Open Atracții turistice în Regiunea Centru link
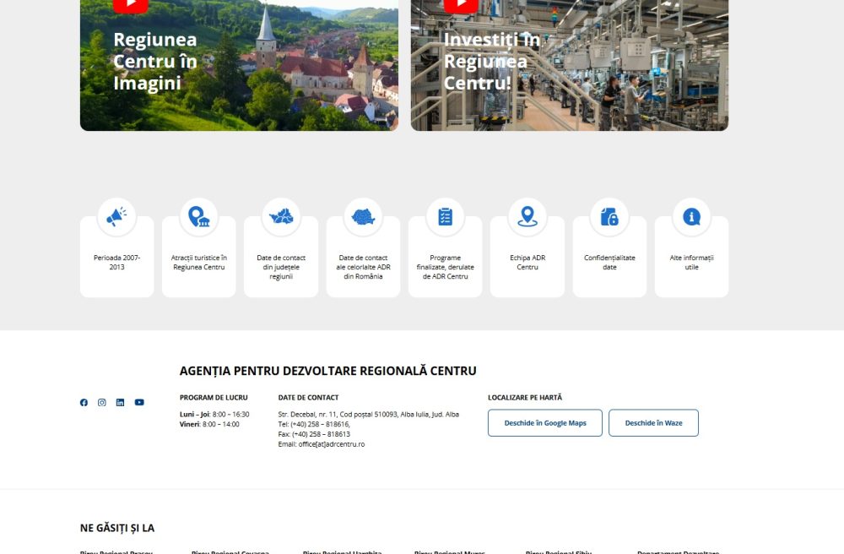Screen dimensions: 844x554 [198, 263]
